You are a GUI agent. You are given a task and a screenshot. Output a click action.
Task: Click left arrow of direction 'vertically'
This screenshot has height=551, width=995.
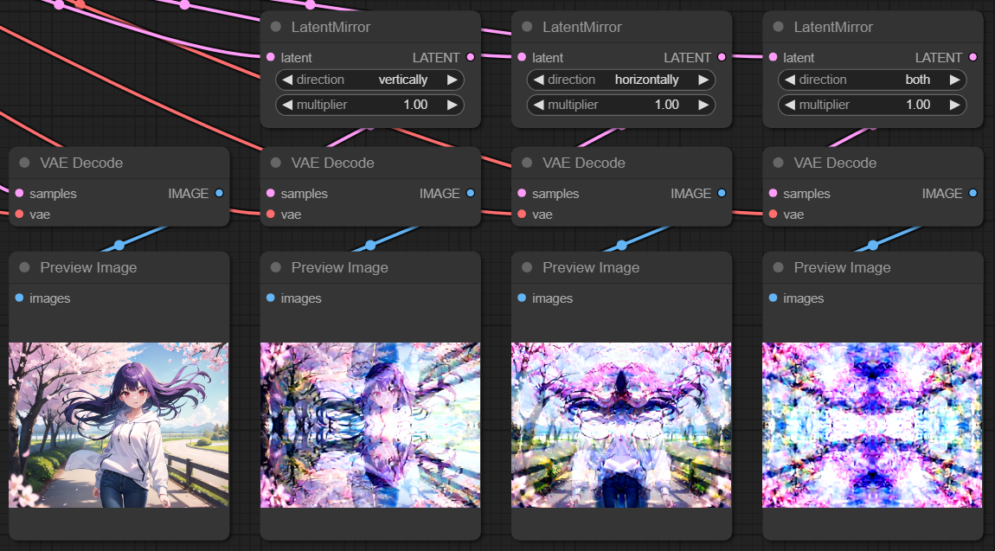coord(287,80)
